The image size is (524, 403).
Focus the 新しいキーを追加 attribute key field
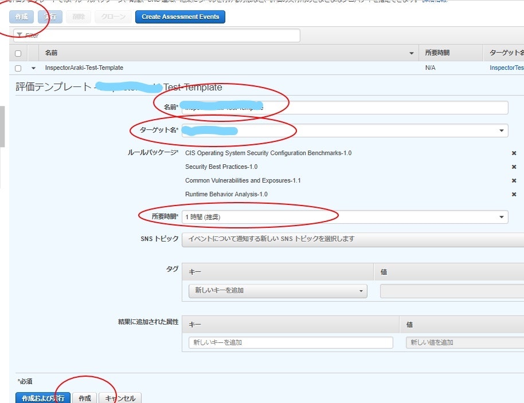tap(291, 343)
